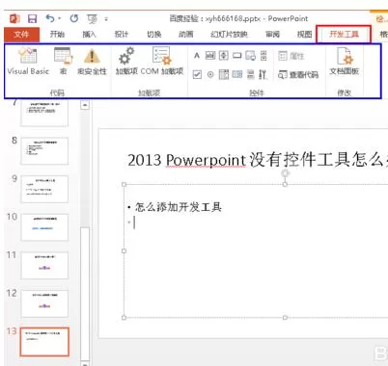Viewport: 388px width, 366px height.
Task: Switch to the 设计 (Design) tab
Action: [122, 34]
